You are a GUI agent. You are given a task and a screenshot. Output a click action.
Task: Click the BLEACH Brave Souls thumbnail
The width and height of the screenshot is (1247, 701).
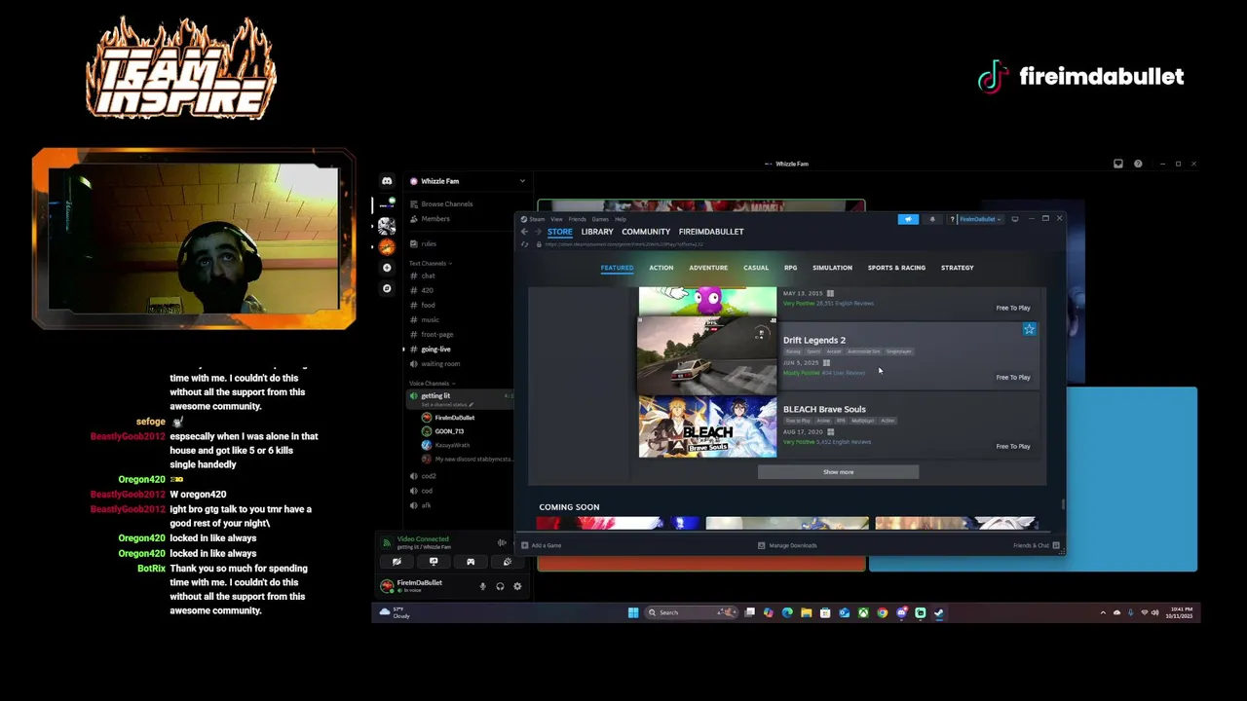click(x=707, y=426)
